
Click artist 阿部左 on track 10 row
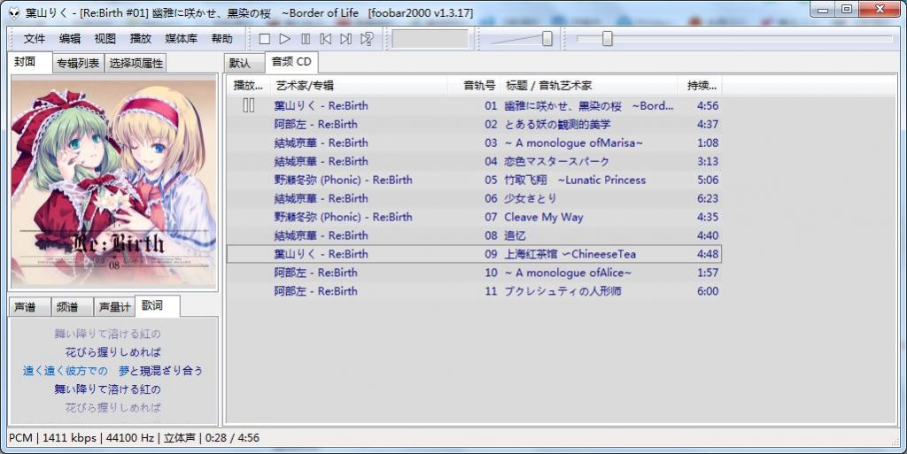291,272
